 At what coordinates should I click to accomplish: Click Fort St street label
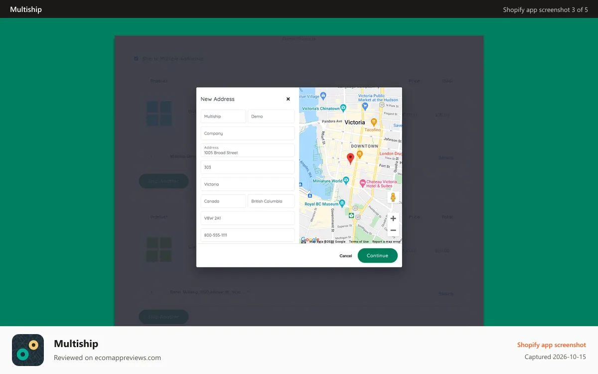384,166
